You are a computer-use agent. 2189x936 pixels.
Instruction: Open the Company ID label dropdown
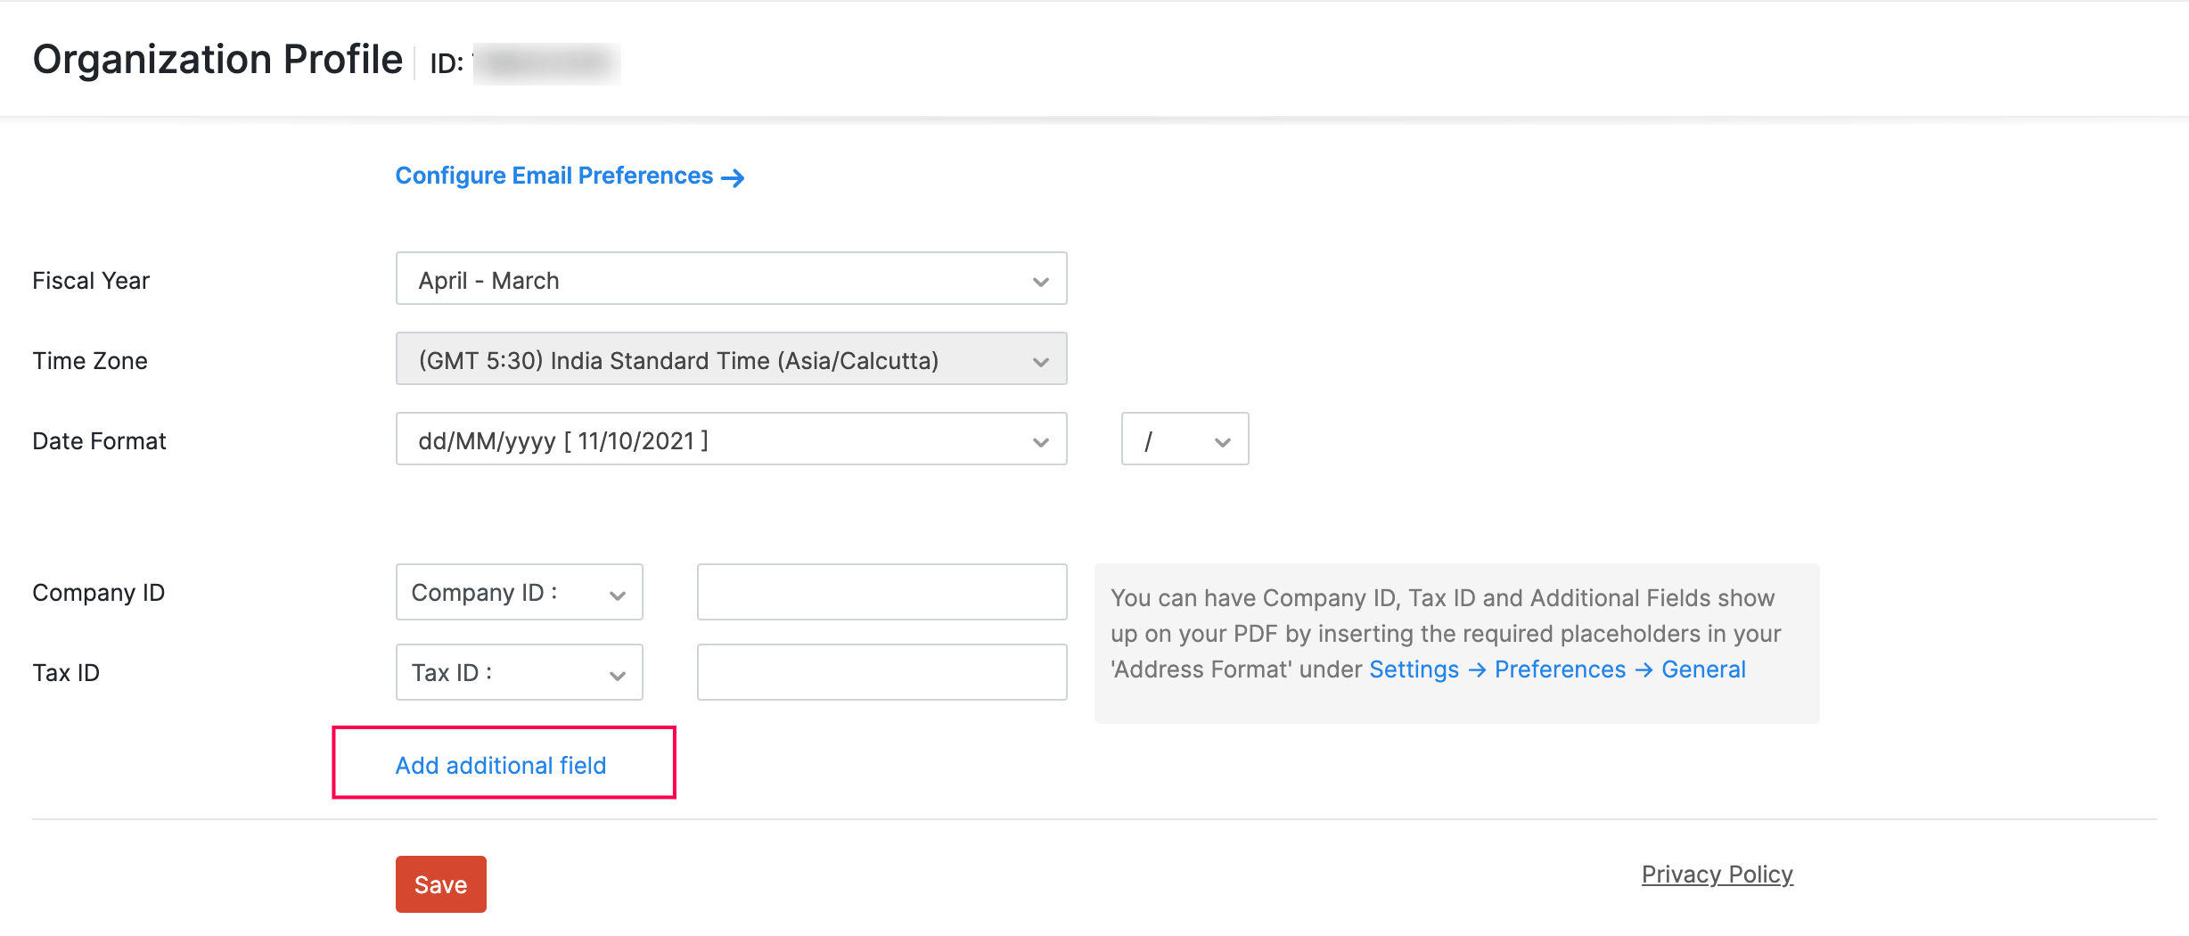tap(519, 593)
